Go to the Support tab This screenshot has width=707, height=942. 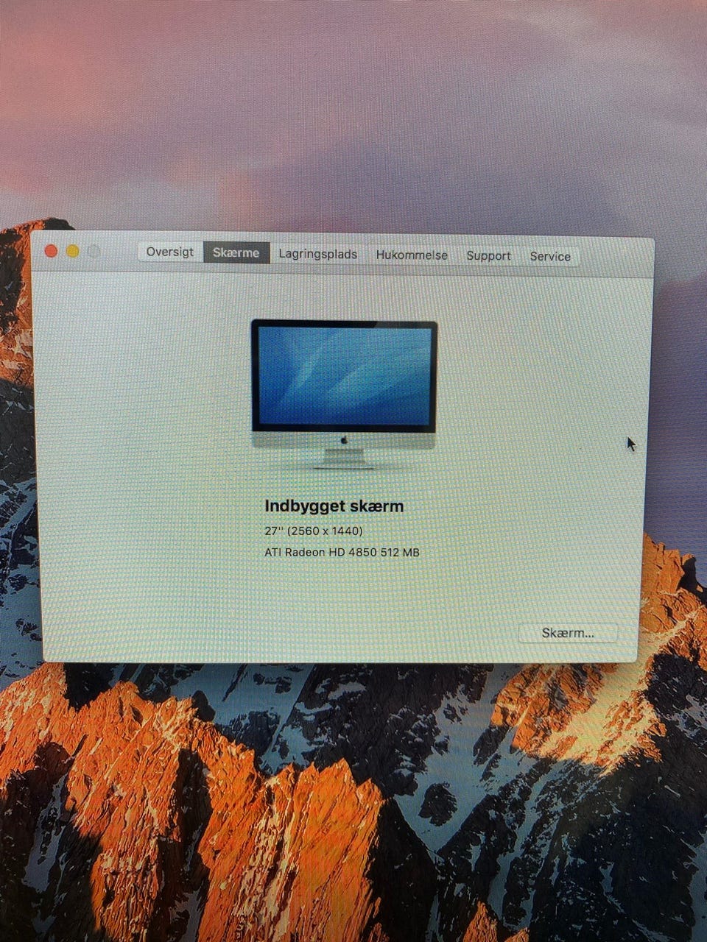488,256
